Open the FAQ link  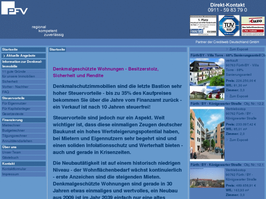[x=23, y=92]
